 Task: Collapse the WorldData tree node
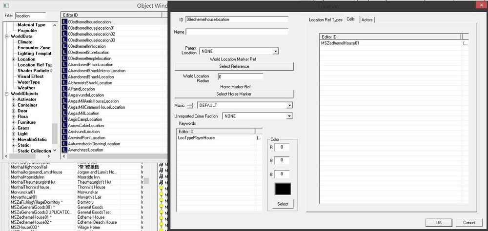[6, 37]
